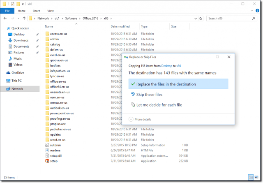
Task: Switch to Details view layout
Action: (x=251, y=177)
